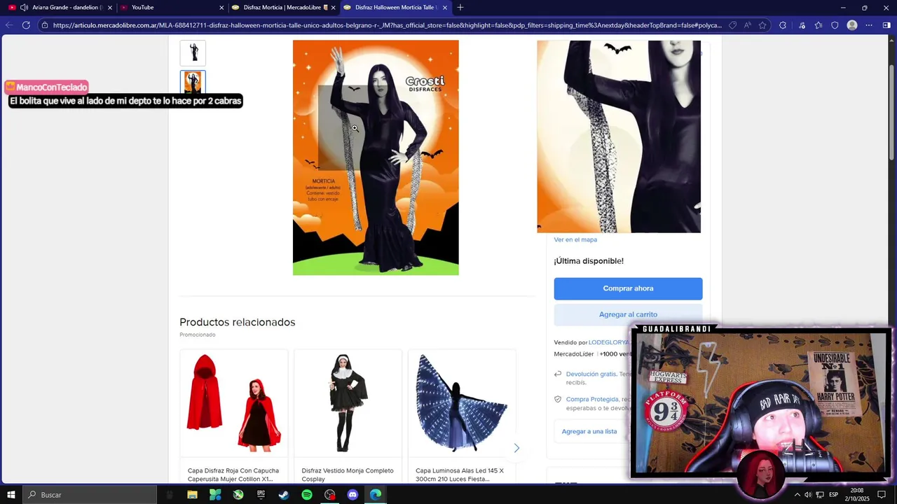Add this page to favorites with the star
Viewport: 897px width, 504px height.
tap(762, 25)
